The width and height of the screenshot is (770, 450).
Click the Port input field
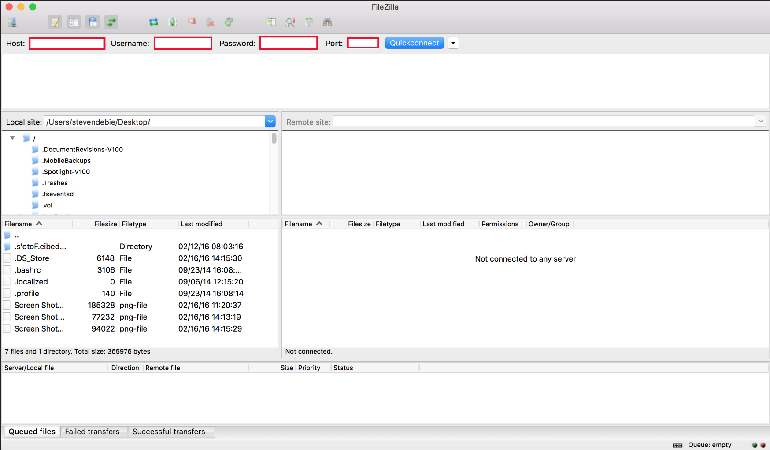pos(363,43)
